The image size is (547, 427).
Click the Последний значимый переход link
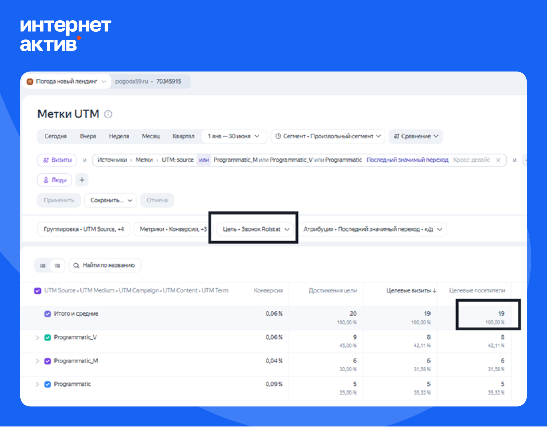coord(407,160)
